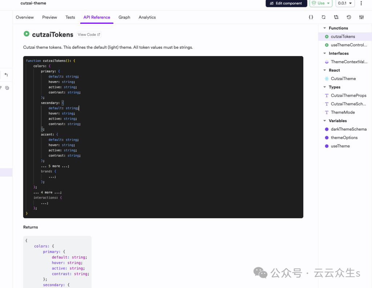Image resolution: width=372 pixels, height=288 pixels.
Task: Collapse the React section
Action: (x=324, y=70)
